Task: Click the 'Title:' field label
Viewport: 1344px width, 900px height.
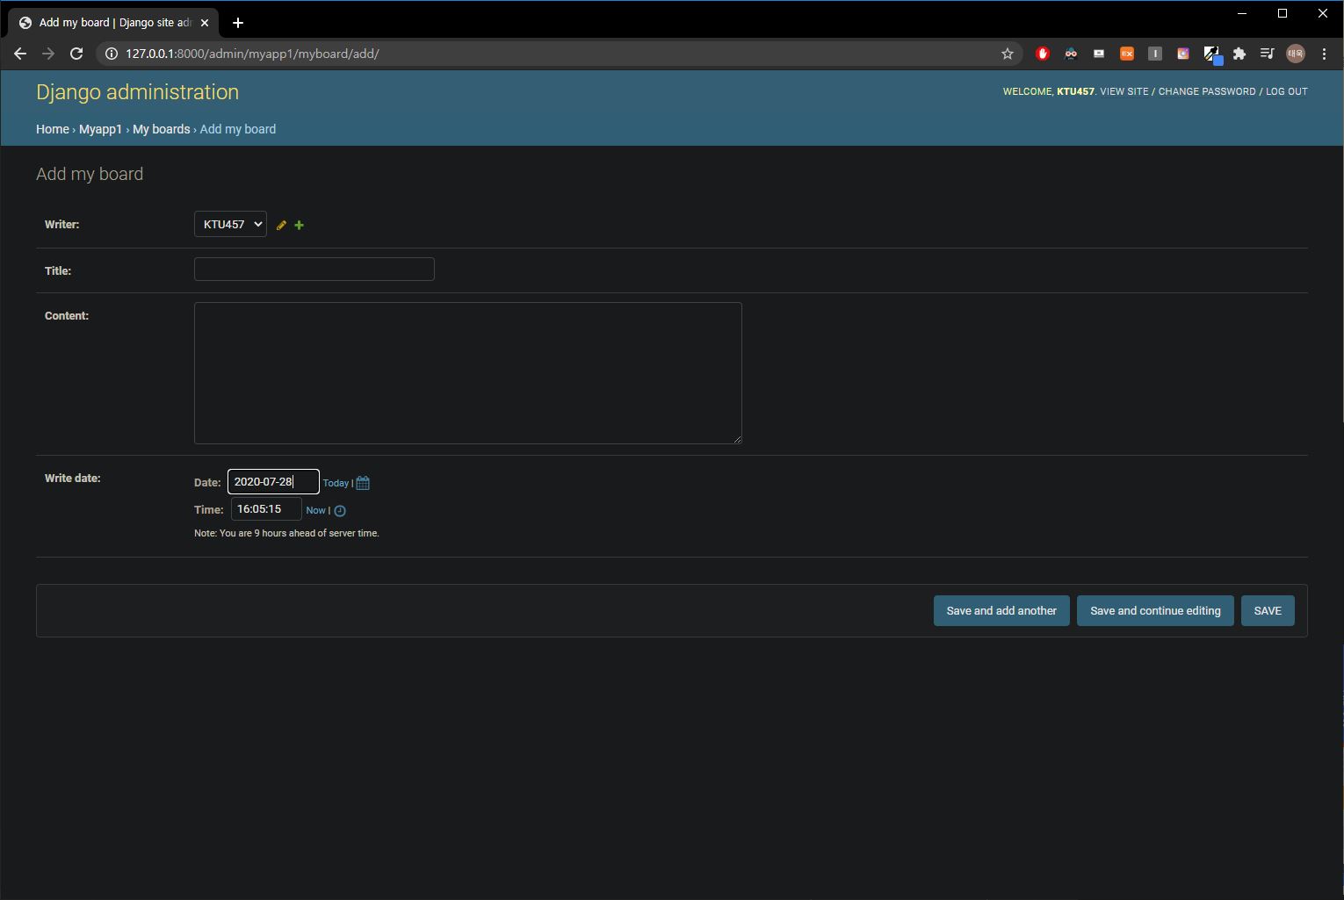Action: tap(58, 271)
